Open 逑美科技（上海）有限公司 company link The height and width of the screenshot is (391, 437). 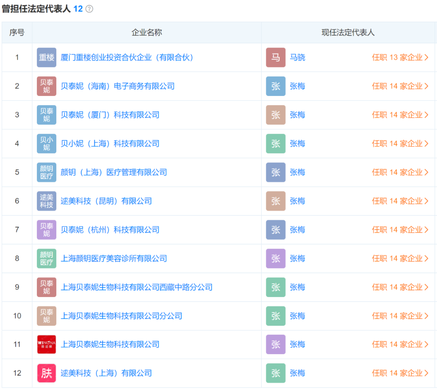(106, 373)
